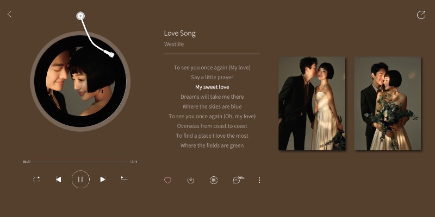
Task: Skip to the next track
Action: point(103,180)
